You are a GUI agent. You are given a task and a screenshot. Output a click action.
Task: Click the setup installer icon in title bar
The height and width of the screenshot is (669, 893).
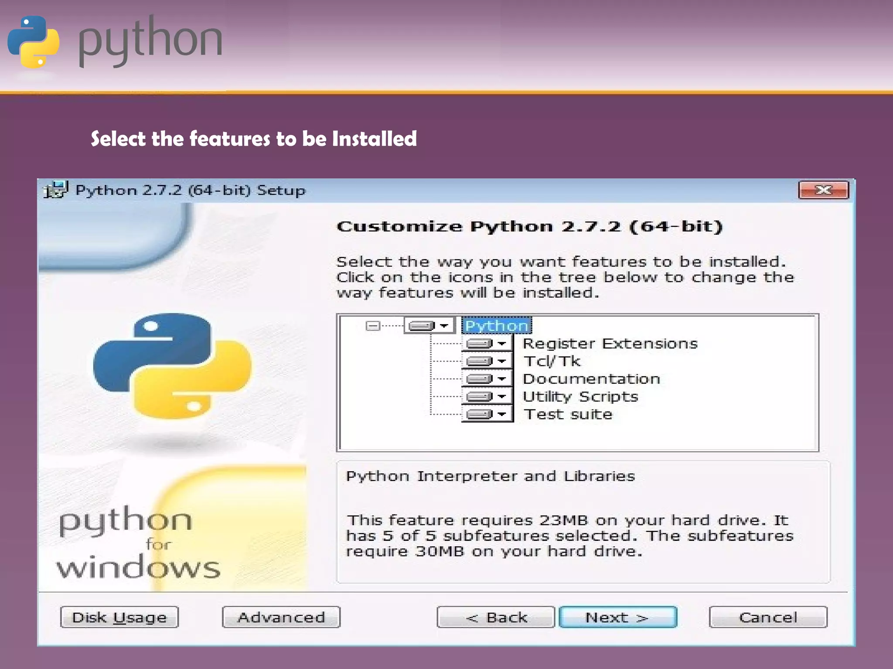(55, 189)
